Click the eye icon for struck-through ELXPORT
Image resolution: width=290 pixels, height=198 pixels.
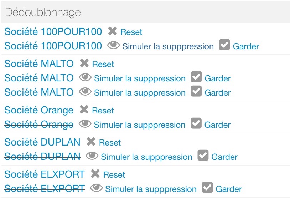click(x=96, y=188)
